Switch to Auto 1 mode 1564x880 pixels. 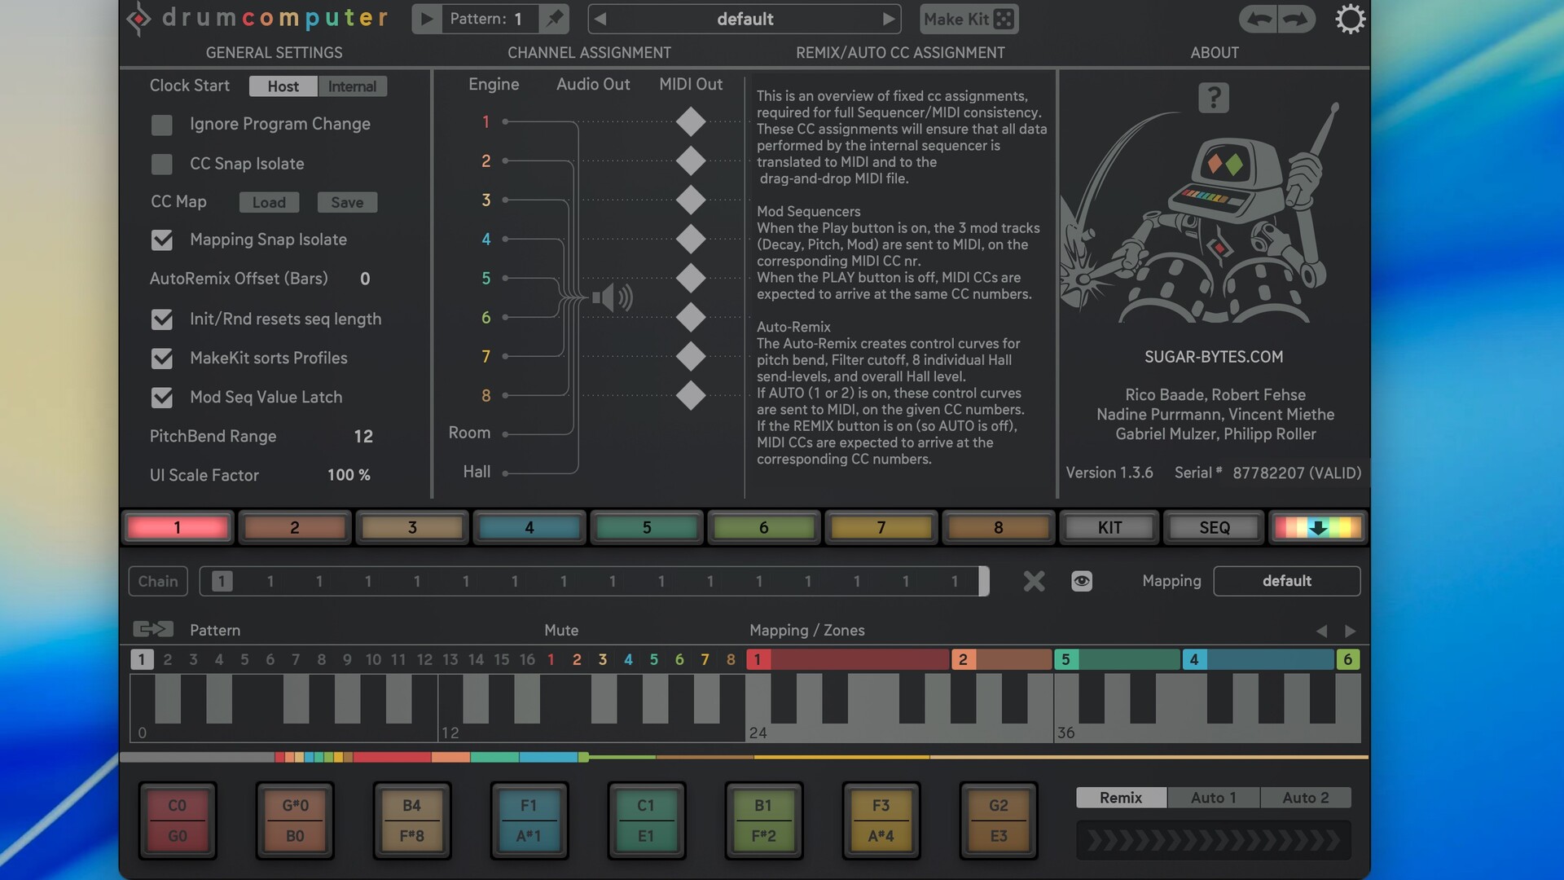point(1214,798)
